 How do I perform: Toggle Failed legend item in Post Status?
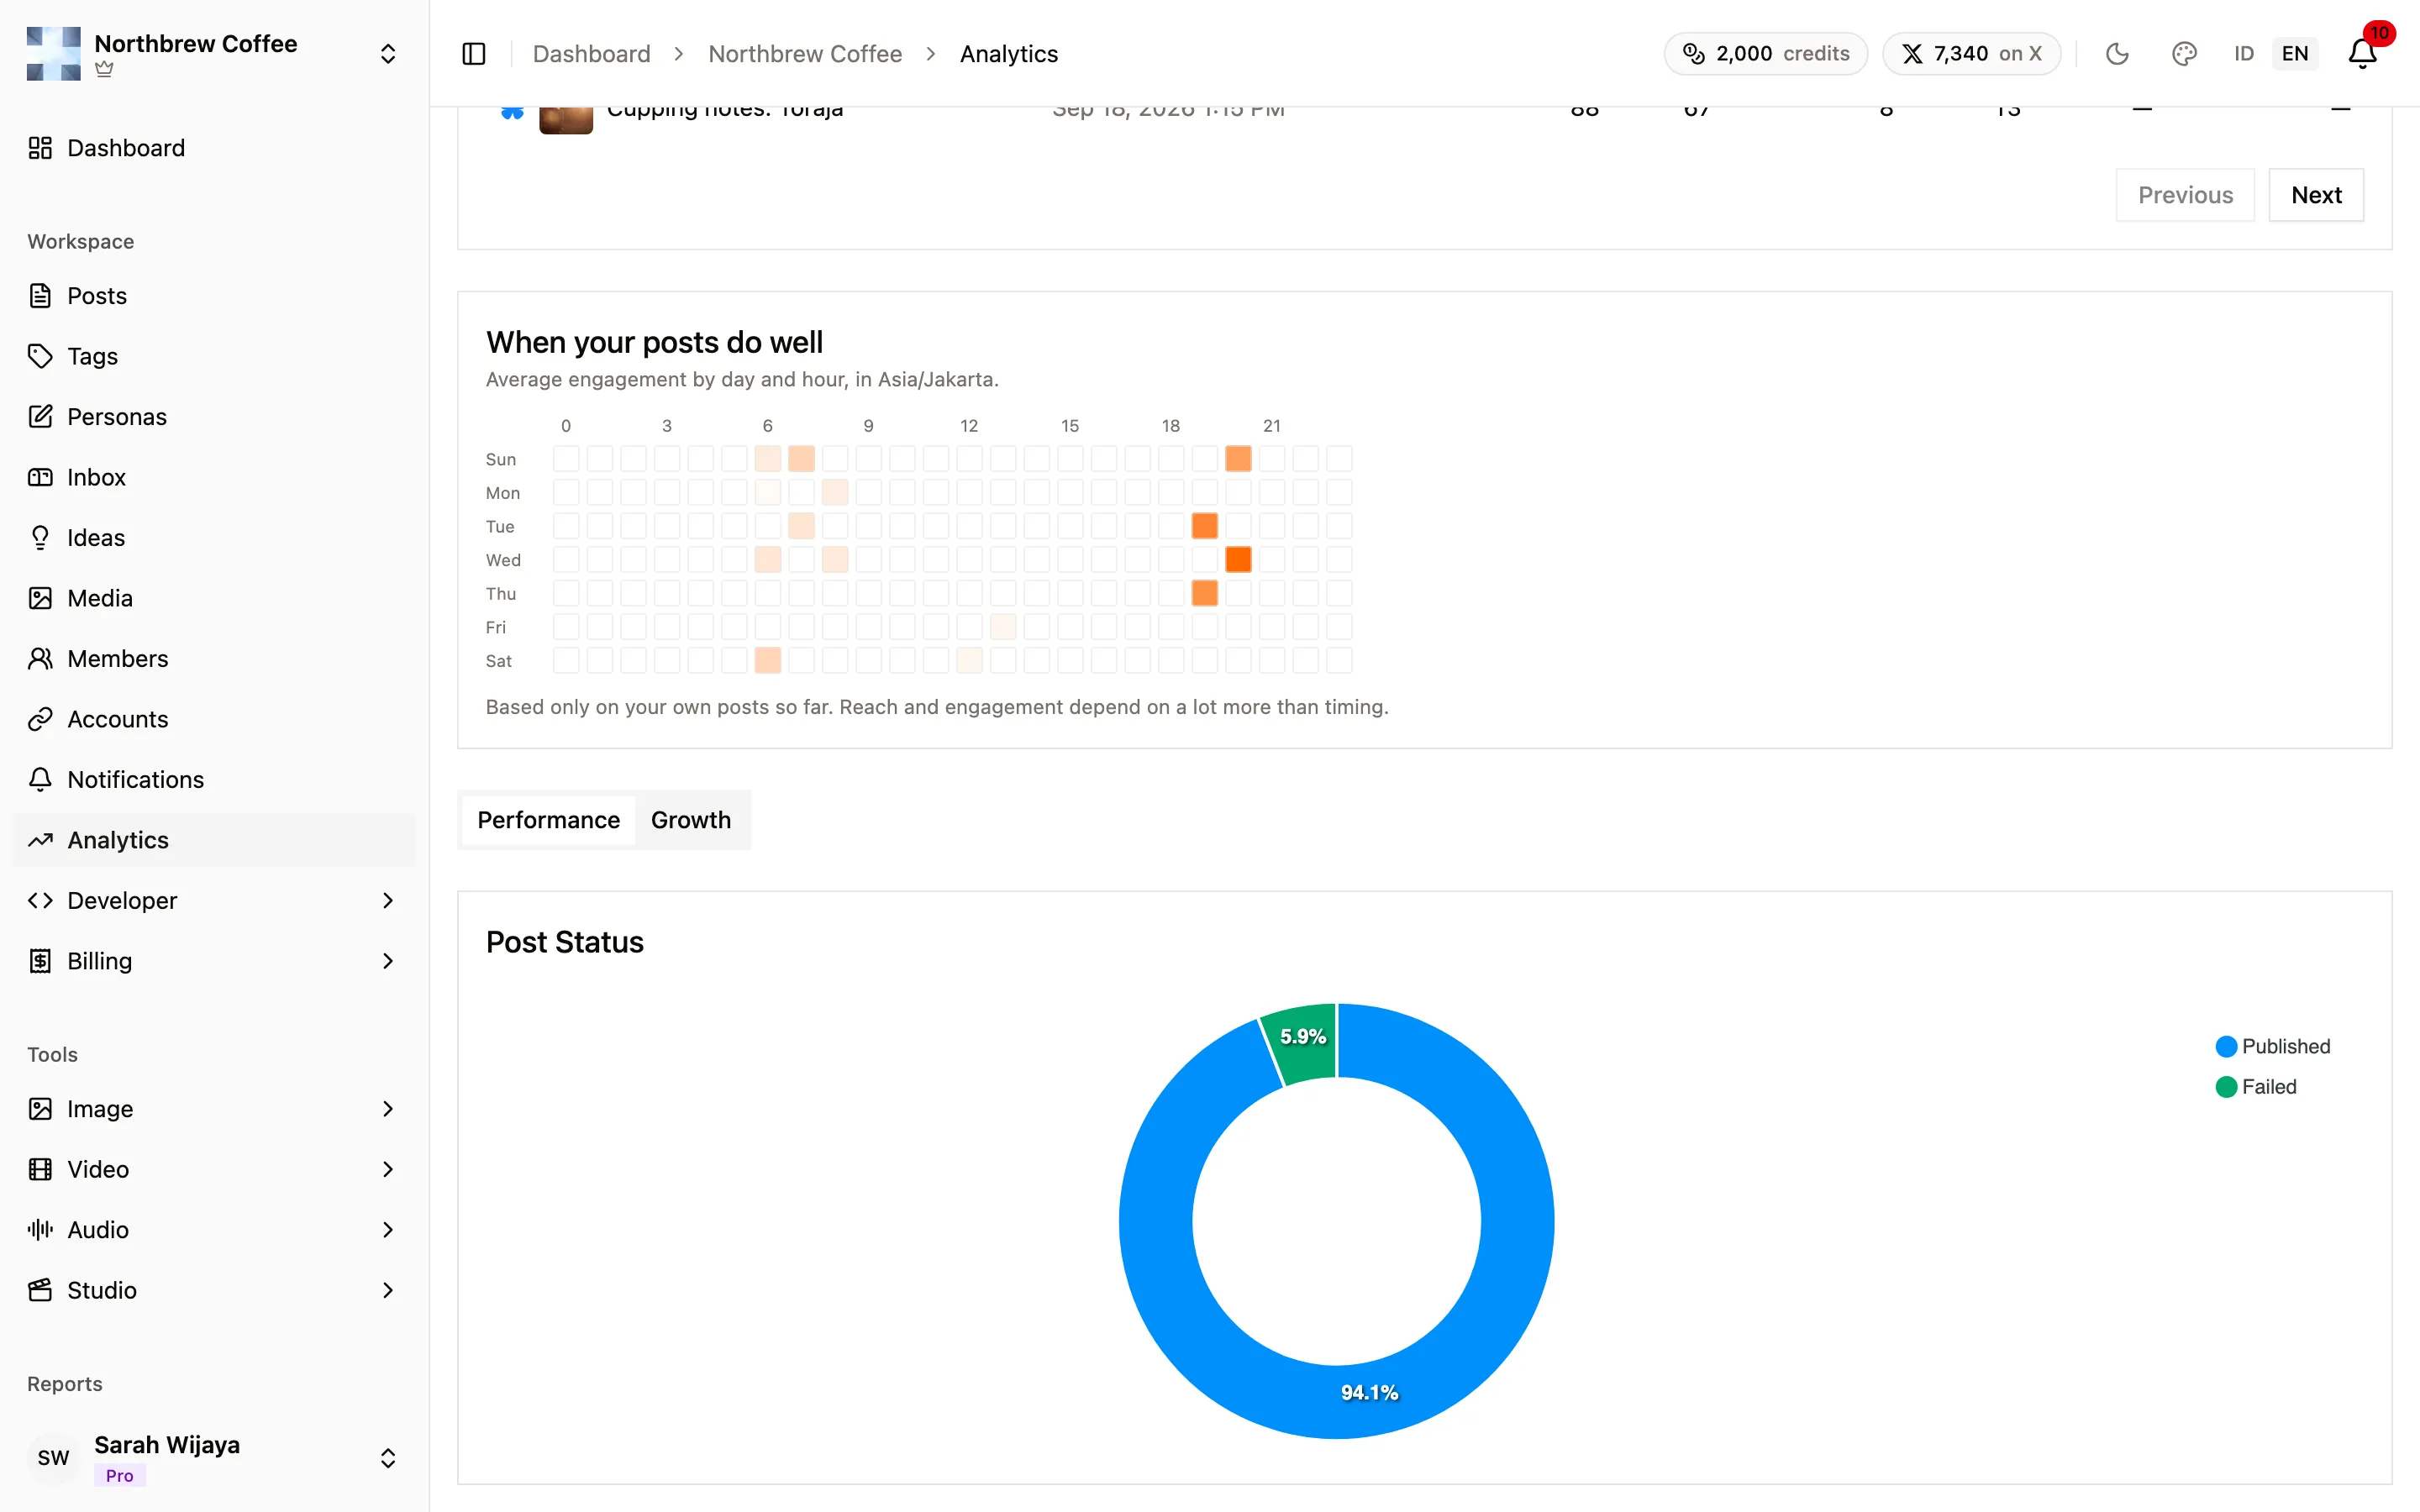[2256, 1087]
